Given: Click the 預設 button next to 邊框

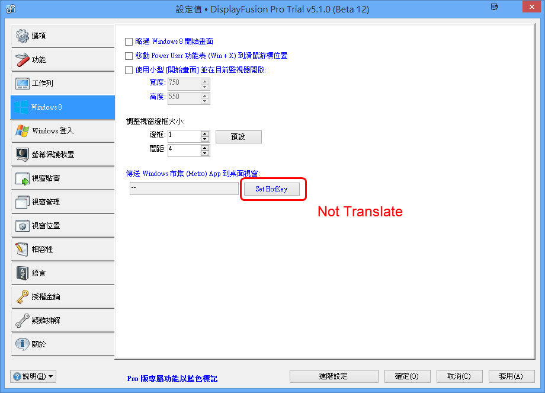Looking at the screenshot, I should coord(238,137).
